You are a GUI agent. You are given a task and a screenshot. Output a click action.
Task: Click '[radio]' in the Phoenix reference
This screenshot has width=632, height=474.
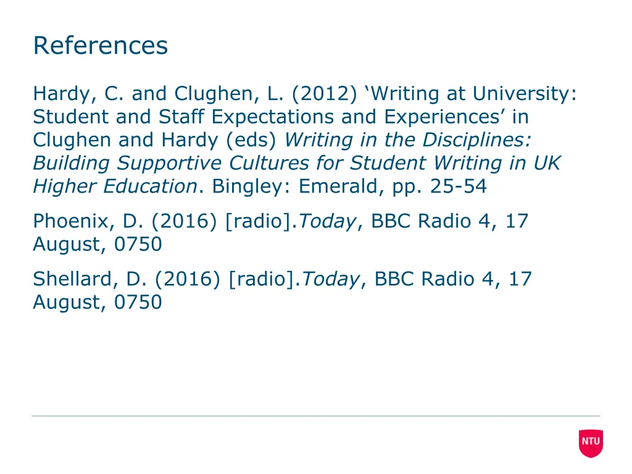(259, 222)
